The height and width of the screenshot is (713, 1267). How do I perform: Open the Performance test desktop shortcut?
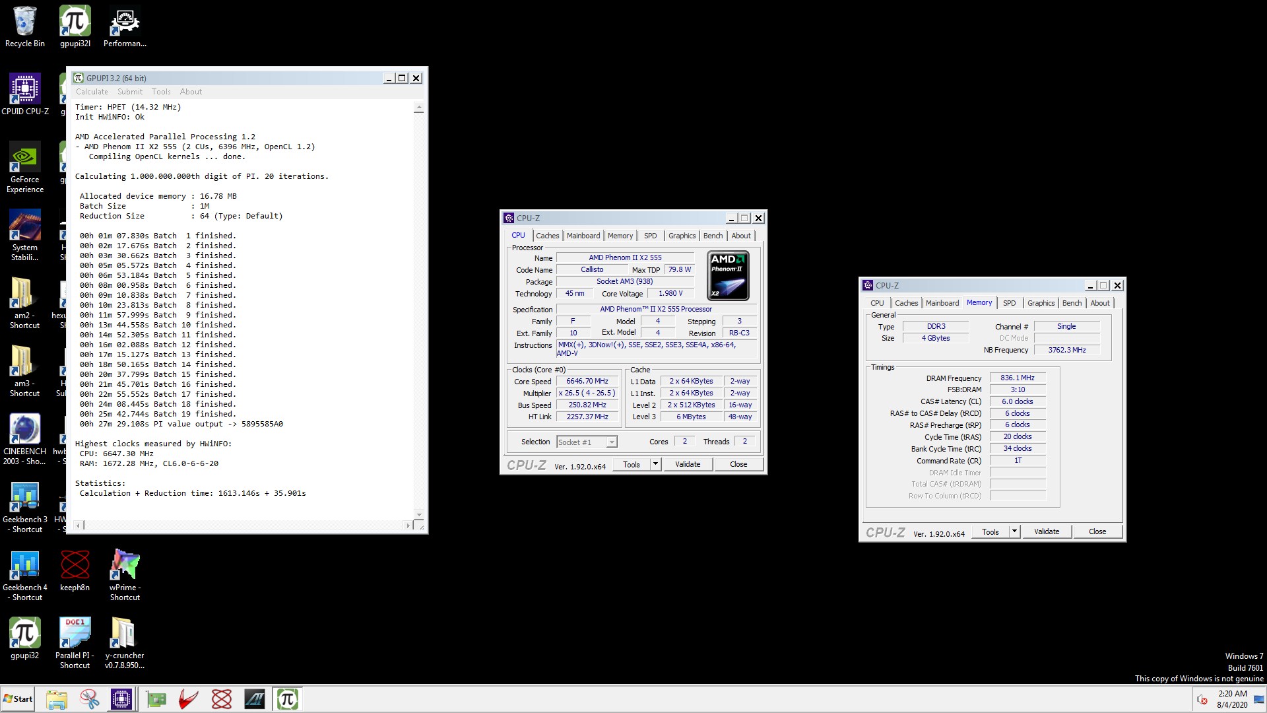point(125,27)
